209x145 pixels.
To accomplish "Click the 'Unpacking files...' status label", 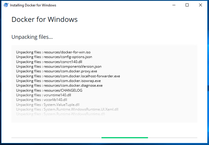I will [x=32, y=37].
